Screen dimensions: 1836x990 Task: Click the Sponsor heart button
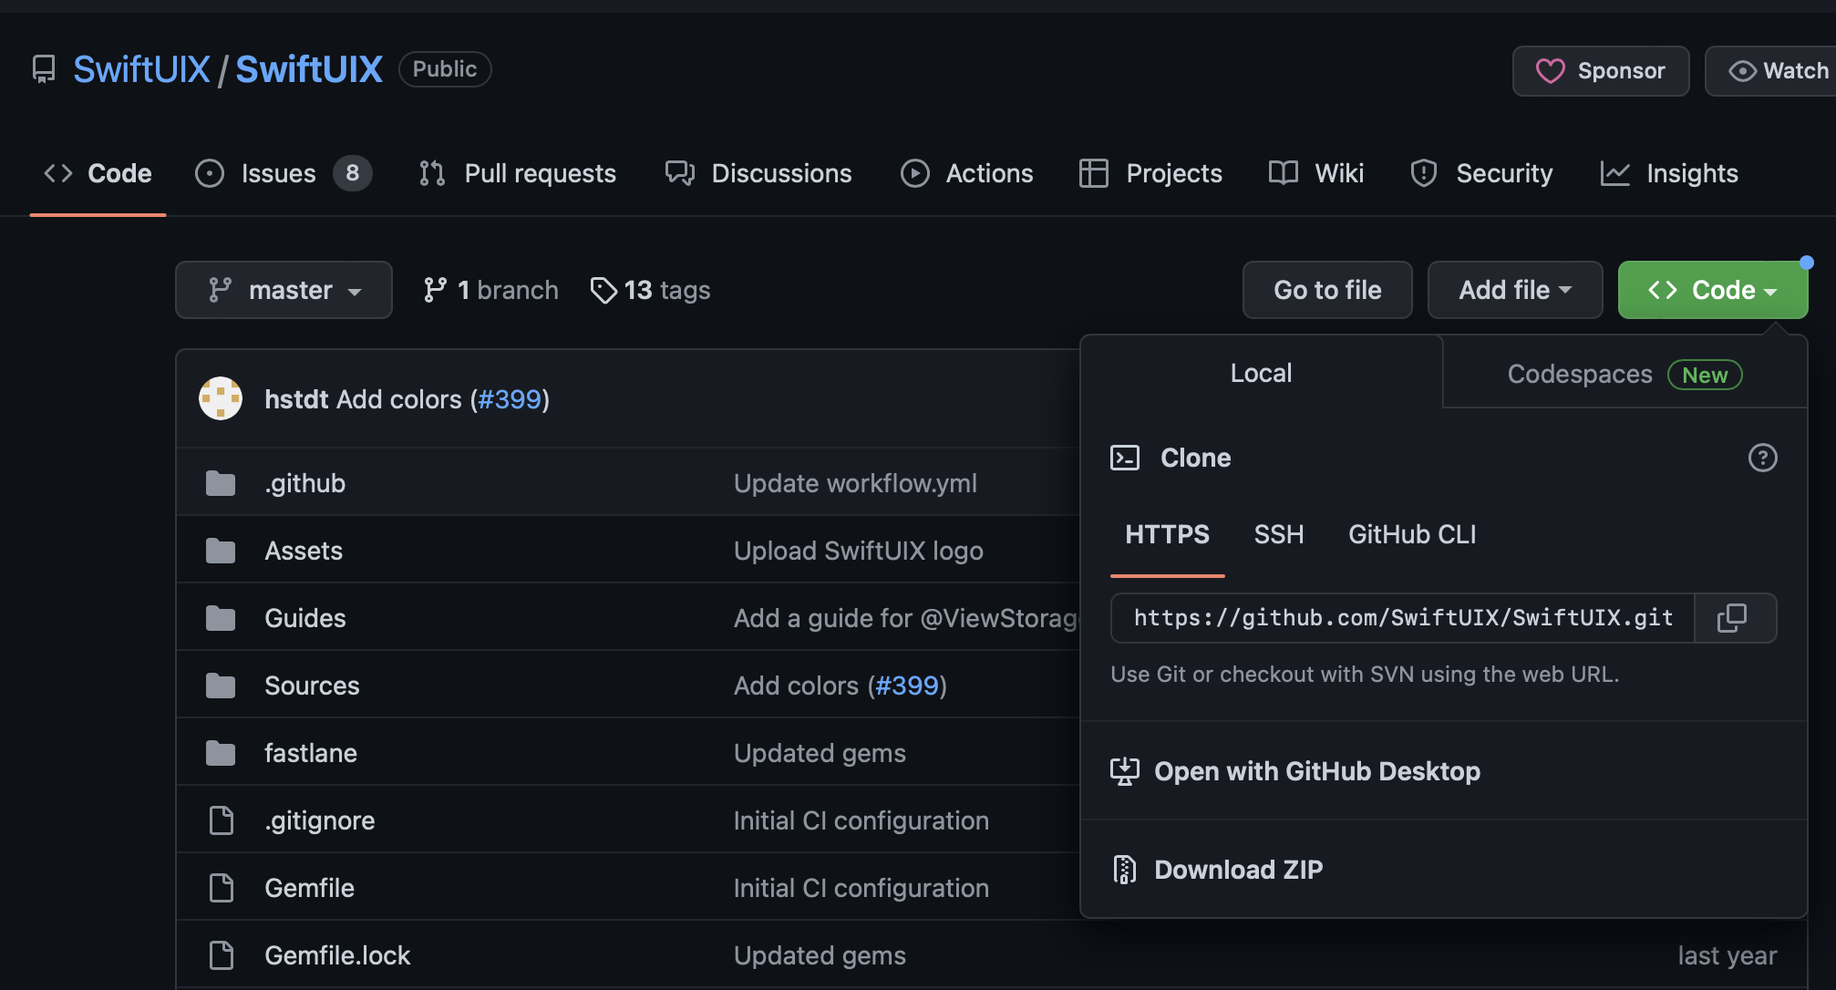click(1601, 71)
